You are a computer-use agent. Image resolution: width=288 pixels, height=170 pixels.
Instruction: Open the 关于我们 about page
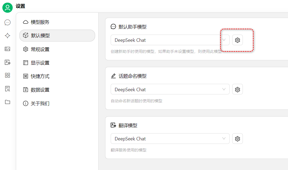(40, 104)
